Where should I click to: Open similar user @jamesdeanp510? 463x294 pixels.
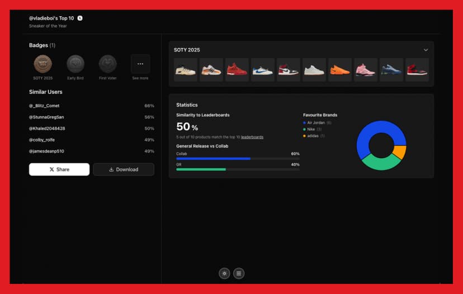[x=46, y=151]
